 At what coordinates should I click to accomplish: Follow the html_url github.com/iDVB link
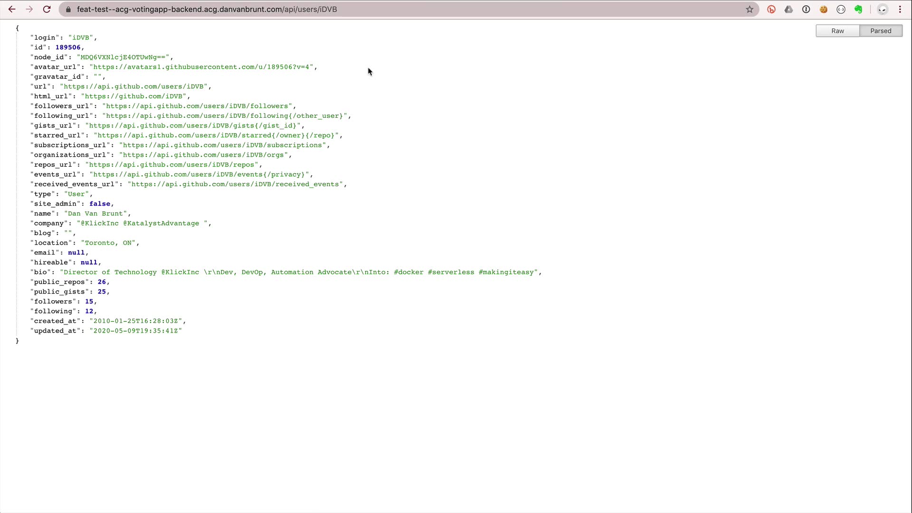pos(133,96)
